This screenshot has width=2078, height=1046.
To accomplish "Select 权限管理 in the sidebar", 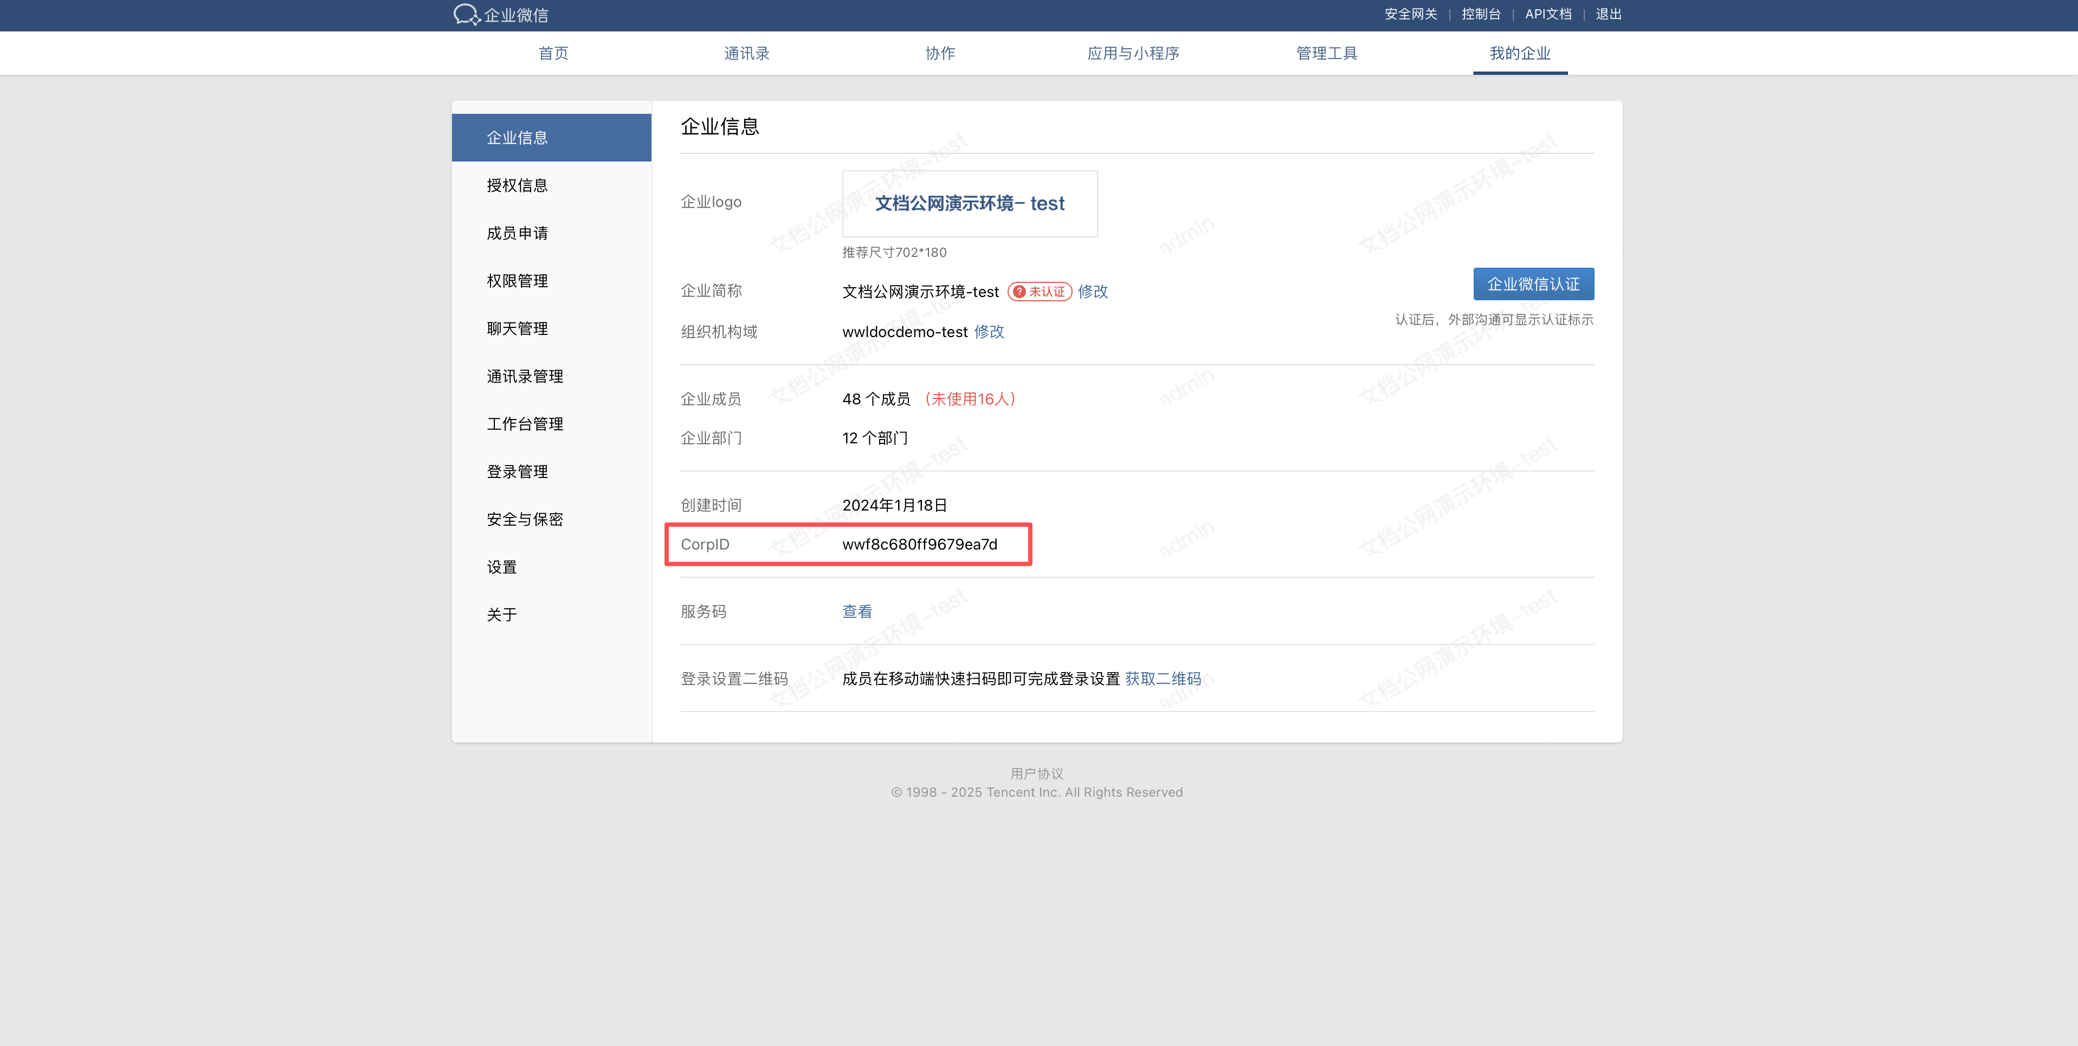I will [517, 281].
